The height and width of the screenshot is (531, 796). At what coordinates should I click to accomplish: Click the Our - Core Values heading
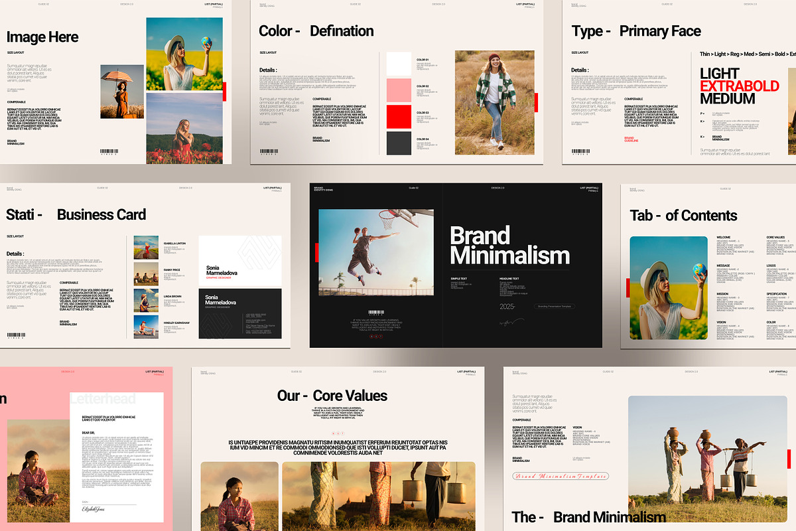click(332, 396)
